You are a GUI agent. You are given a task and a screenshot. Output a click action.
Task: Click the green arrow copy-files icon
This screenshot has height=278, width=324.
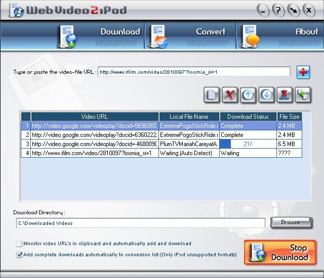pyautogui.click(x=303, y=95)
